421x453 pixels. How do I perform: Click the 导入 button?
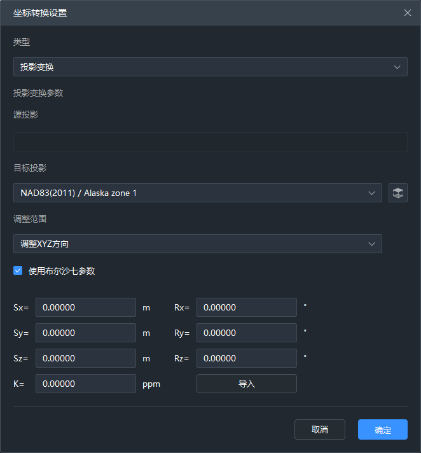246,384
